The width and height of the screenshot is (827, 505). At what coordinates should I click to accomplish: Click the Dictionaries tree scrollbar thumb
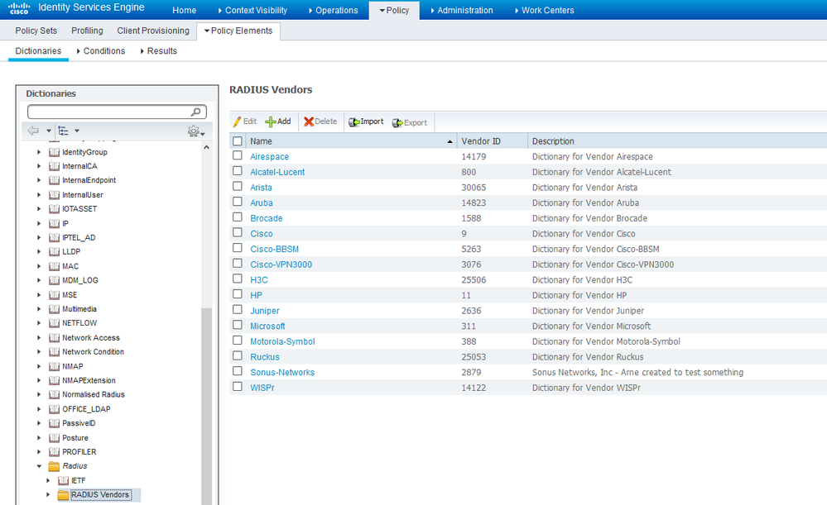pos(206,406)
